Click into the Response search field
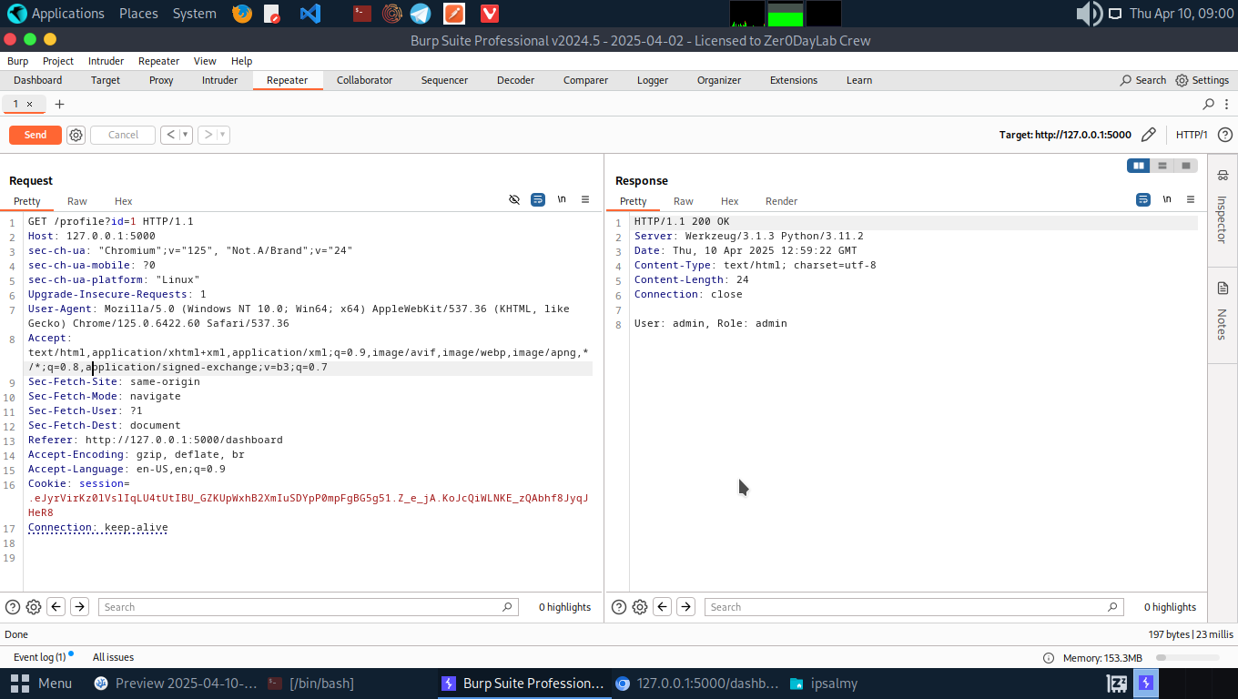 (x=914, y=607)
